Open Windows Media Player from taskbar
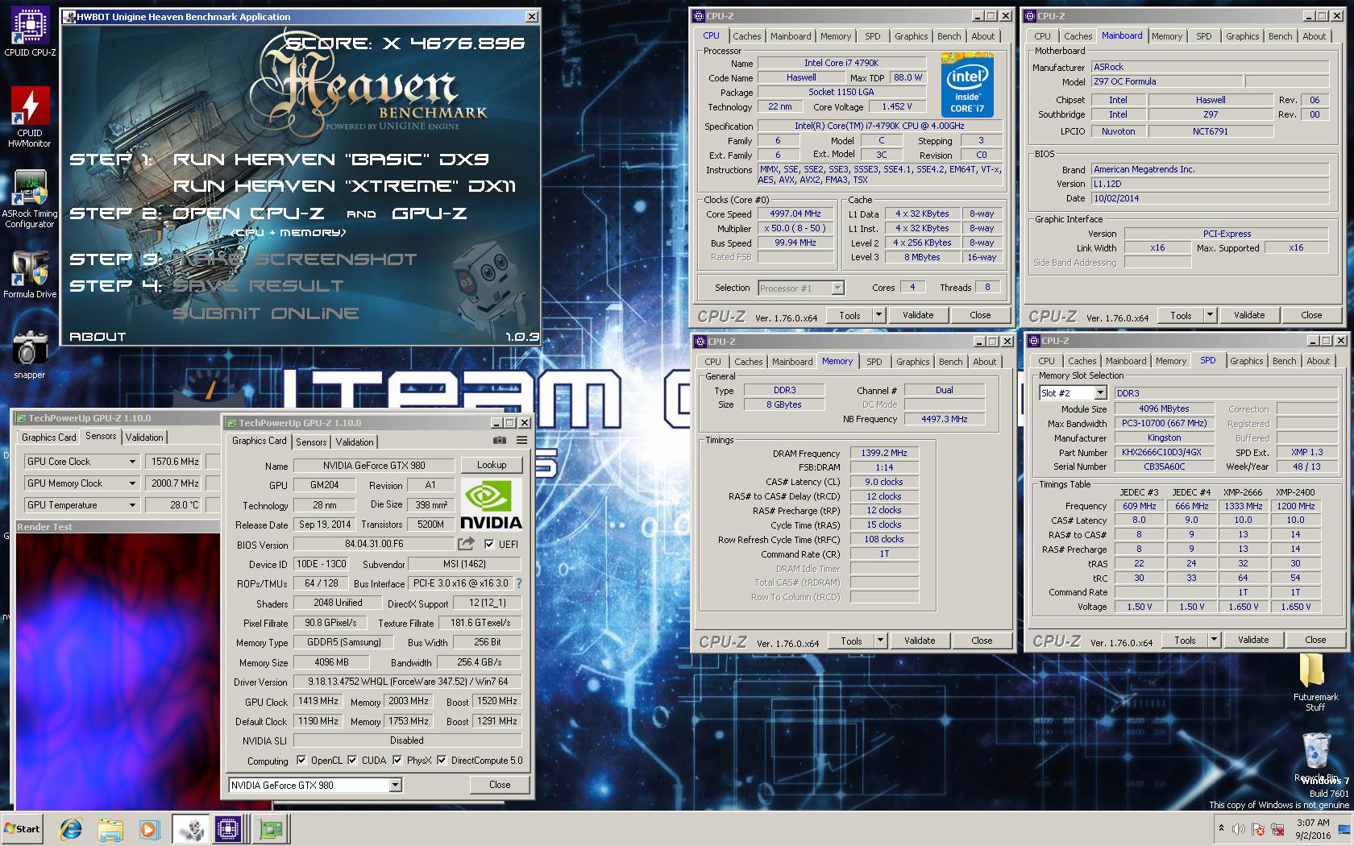 [x=148, y=829]
